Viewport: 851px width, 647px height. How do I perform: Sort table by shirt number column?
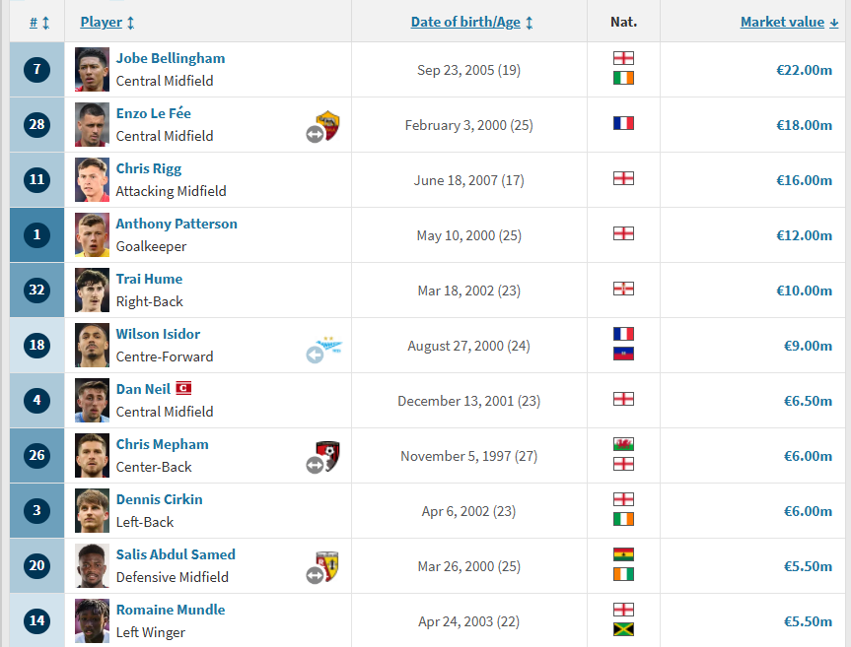[x=39, y=23]
